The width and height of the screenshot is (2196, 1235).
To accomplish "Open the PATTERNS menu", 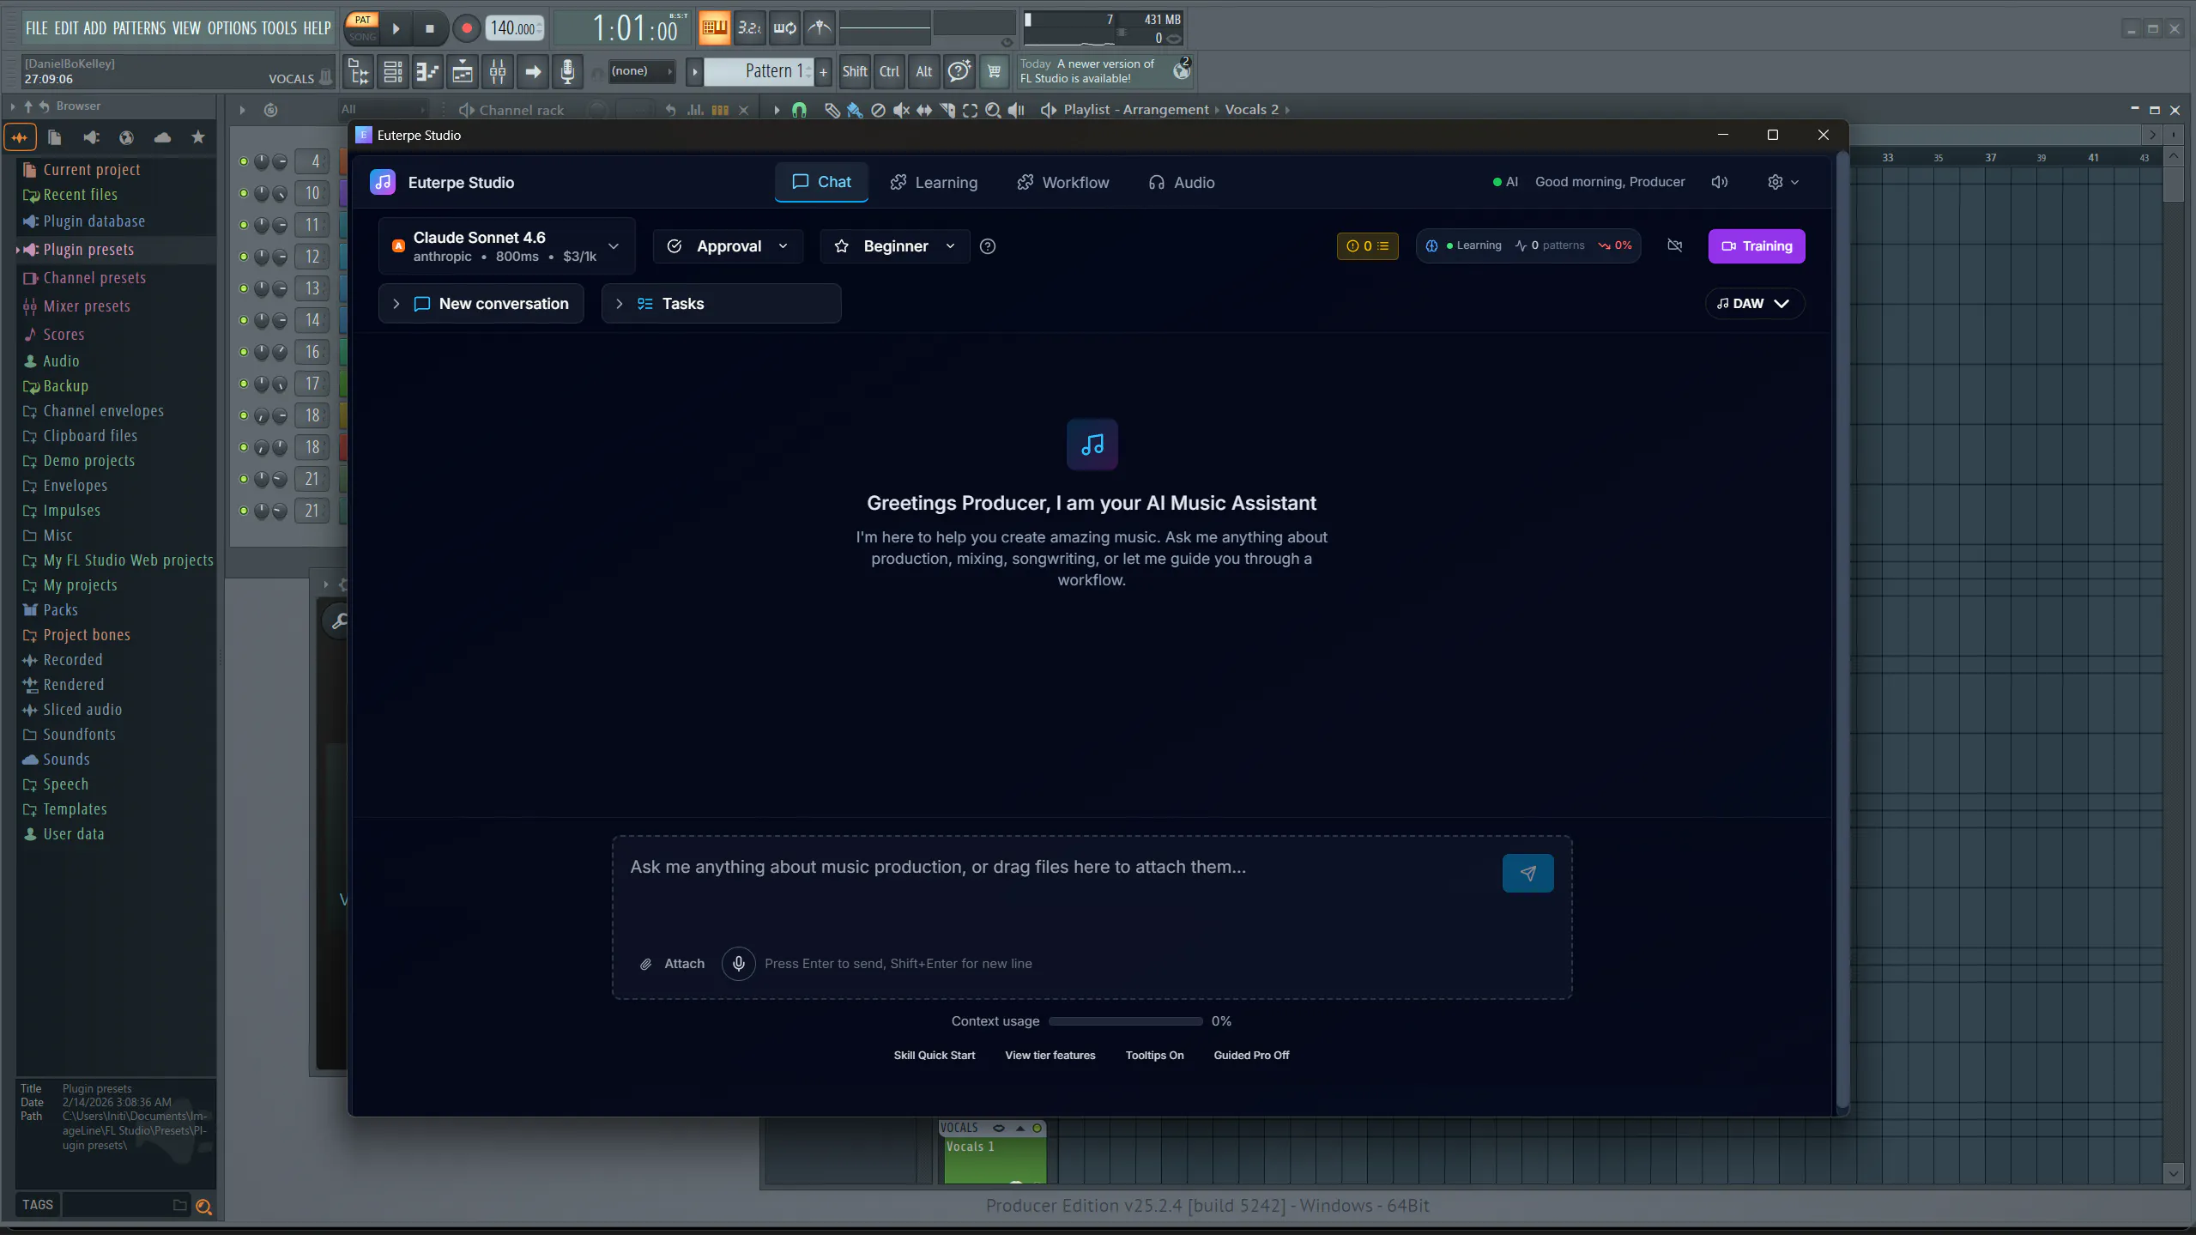I will pyautogui.click(x=139, y=28).
